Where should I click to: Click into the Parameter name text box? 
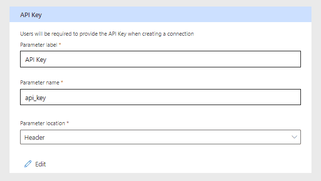coord(160,97)
